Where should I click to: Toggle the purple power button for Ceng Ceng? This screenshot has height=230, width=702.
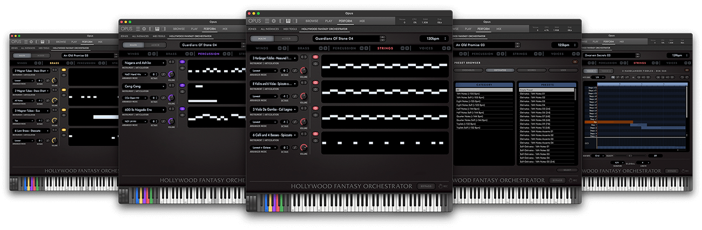[x=182, y=85]
